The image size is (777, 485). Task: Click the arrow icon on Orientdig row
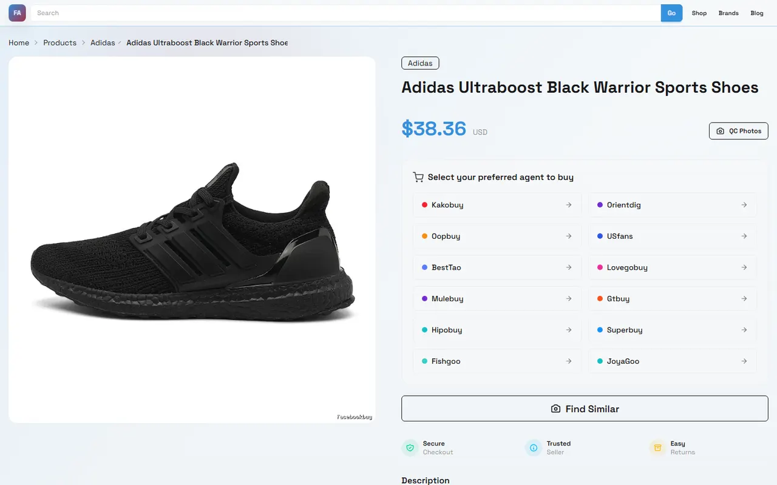tap(744, 205)
